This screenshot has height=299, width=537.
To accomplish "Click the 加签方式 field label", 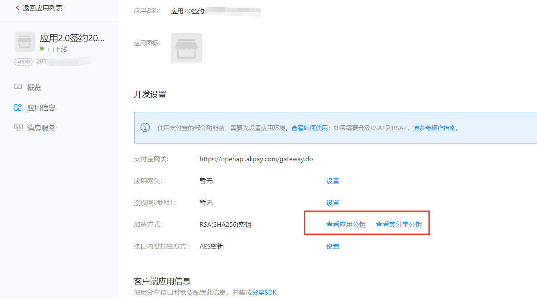I will coord(148,225).
